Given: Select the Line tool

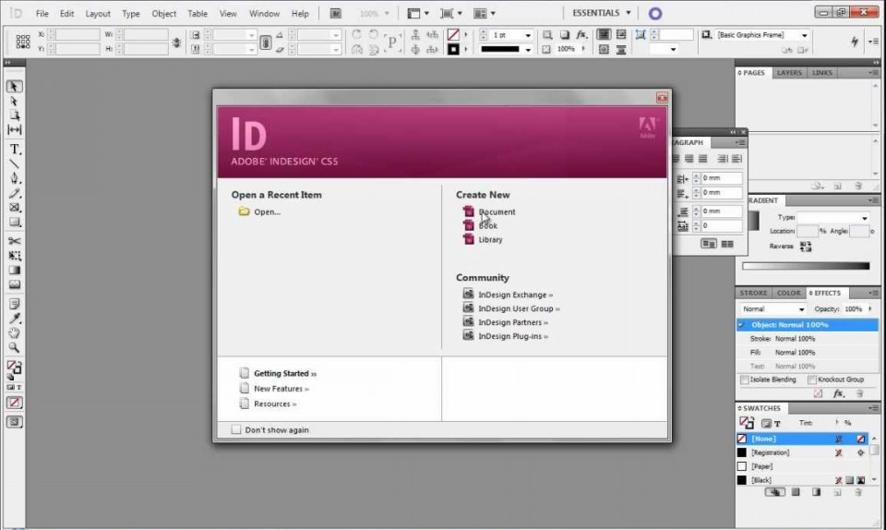Looking at the screenshot, I should coord(14,163).
